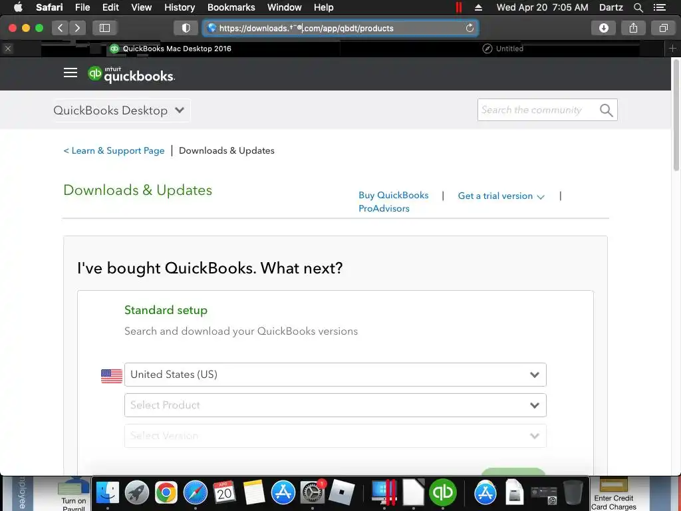
Task: Open the Help menu
Action: click(324, 7)
